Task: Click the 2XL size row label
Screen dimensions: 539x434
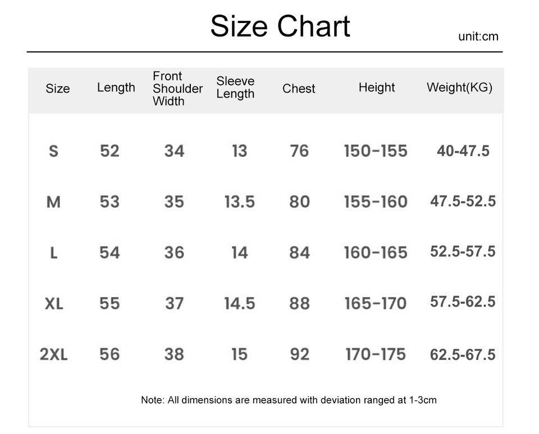Action: pyautogui.click(x=54, y=354)
